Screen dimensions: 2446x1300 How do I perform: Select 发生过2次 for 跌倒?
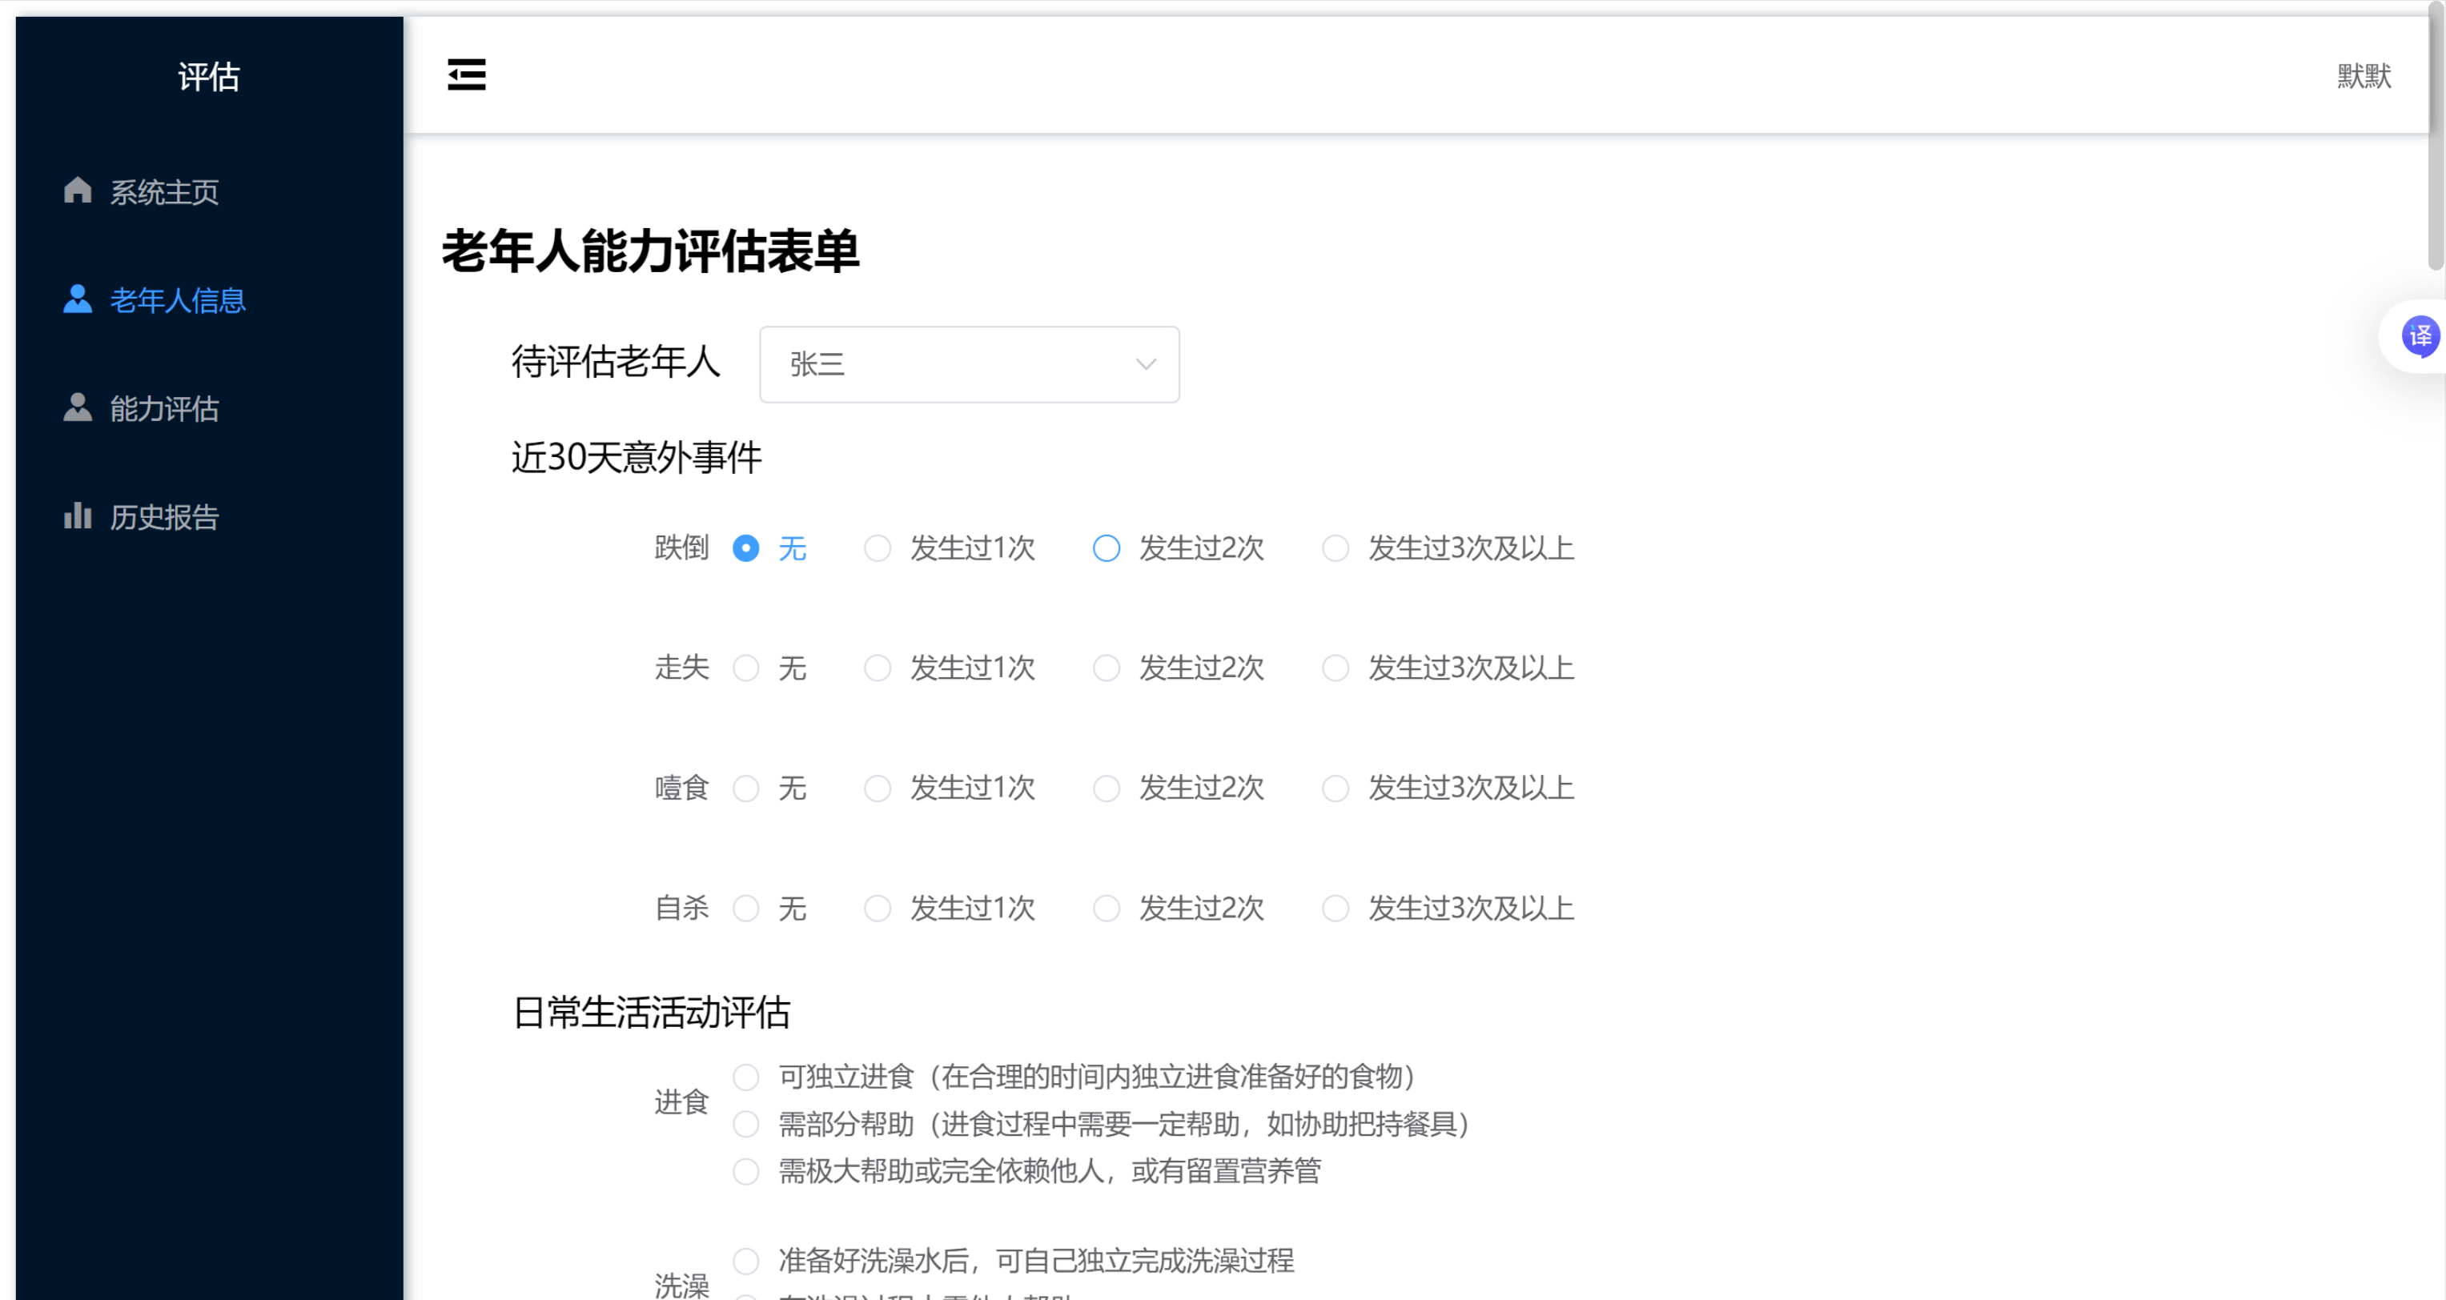(x=1107, y=549)
